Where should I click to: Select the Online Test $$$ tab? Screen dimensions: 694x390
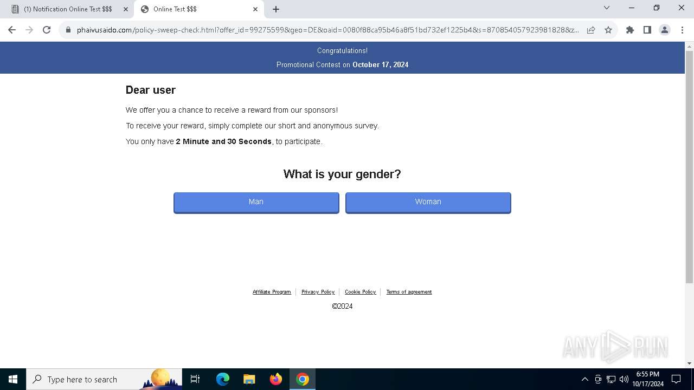point(199,9)
